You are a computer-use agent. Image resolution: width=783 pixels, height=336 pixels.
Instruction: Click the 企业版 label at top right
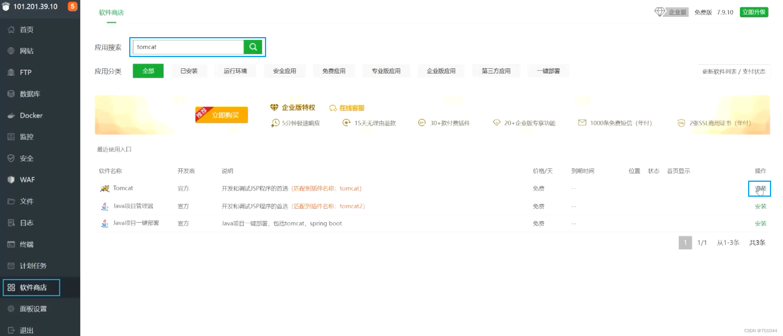677,12
